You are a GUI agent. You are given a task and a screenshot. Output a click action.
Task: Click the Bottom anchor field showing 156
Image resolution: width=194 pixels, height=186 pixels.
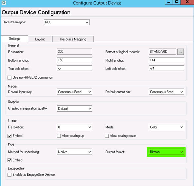74,60
